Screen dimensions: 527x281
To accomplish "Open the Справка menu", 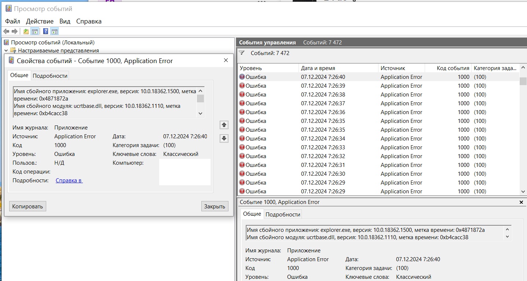I will 89,21.
